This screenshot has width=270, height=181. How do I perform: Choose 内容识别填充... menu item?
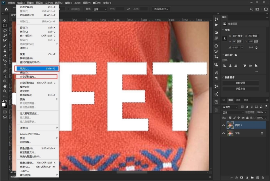[x=37, y=77]
